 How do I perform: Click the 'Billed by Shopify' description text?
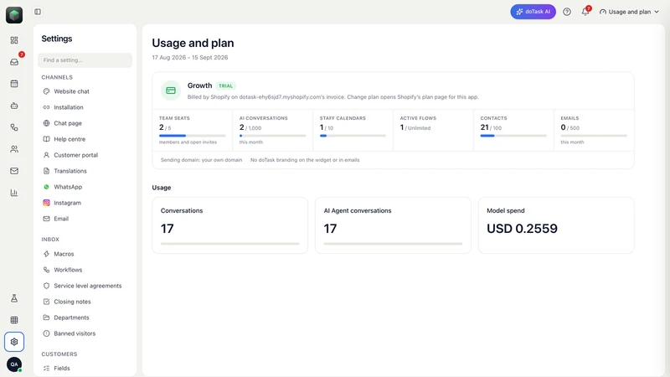[332, 97]
